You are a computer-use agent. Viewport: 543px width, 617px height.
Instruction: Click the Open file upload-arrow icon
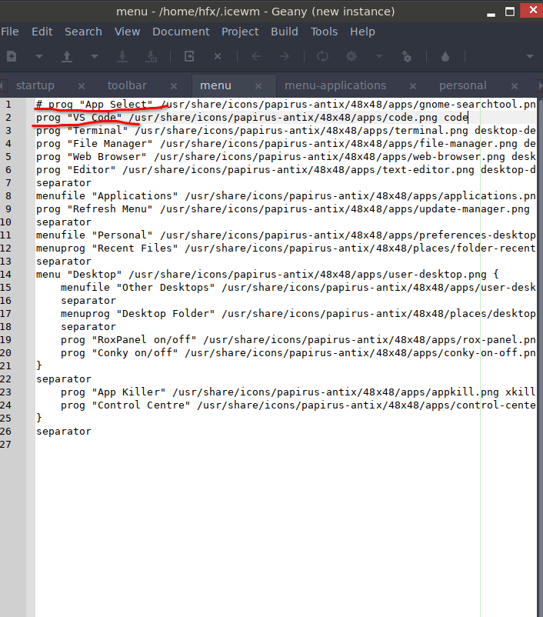point(67,57)
